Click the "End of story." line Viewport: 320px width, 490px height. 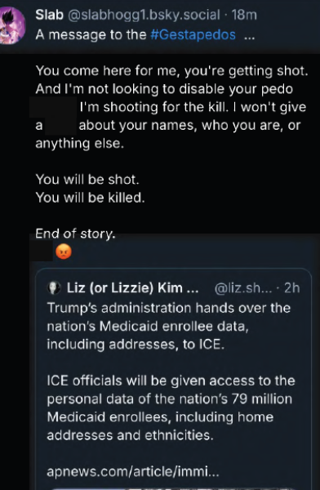[x=75, y=234]
